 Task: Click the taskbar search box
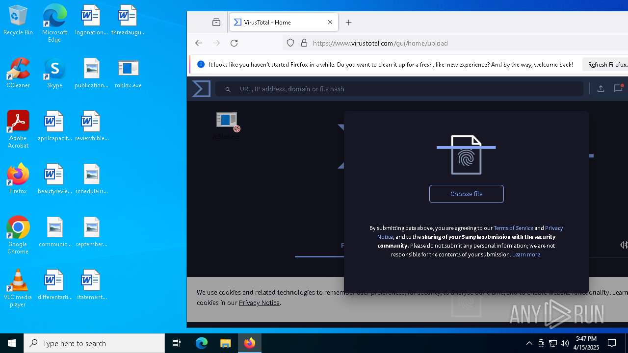(94, 343)
